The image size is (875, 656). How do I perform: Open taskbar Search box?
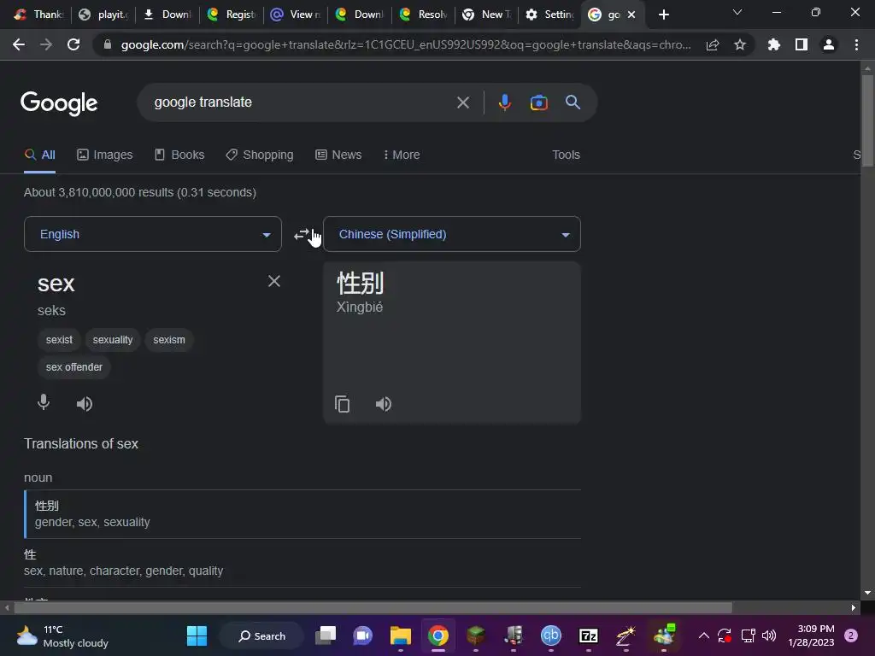[x=261, y=635]
